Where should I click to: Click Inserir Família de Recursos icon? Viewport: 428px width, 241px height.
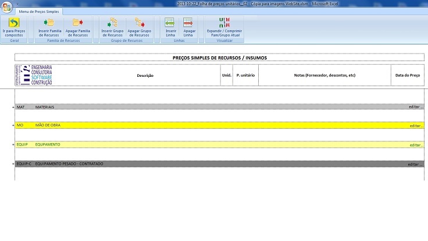(48, 23)
